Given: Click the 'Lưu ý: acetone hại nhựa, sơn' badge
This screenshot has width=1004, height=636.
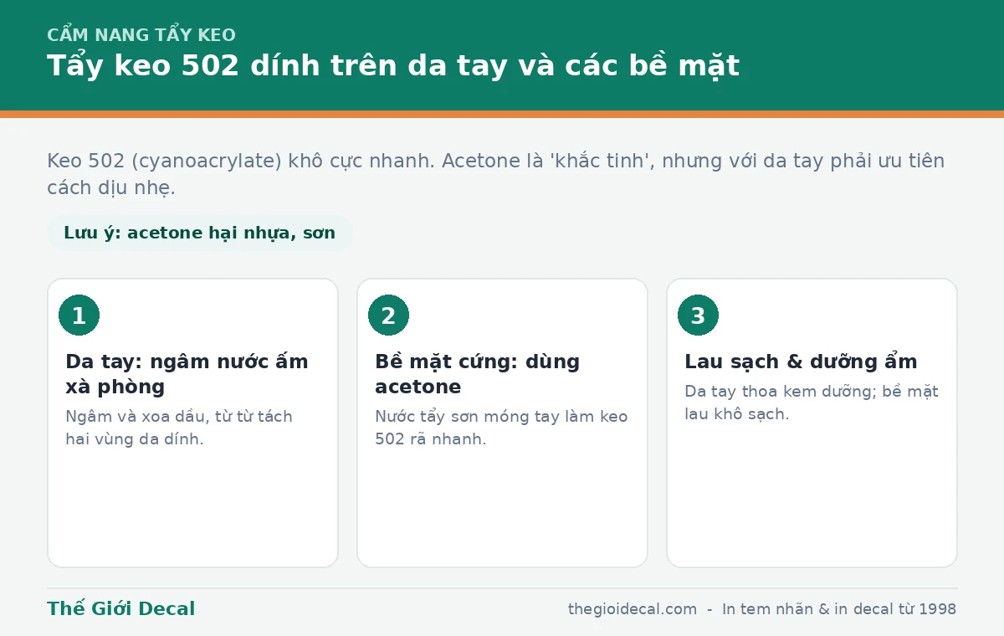Looking at the screenshot, I should coord(199,233).
